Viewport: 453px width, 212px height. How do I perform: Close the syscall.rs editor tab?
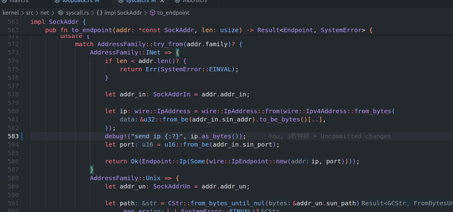click(162, 1)
